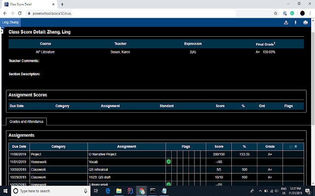The height and width of the screenshot is (196, 315).
Task: Reload the page
Action: point(20,13)
